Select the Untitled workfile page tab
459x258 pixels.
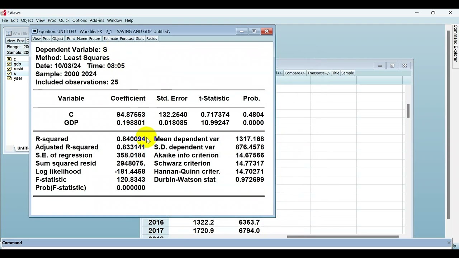coord(23,148)
